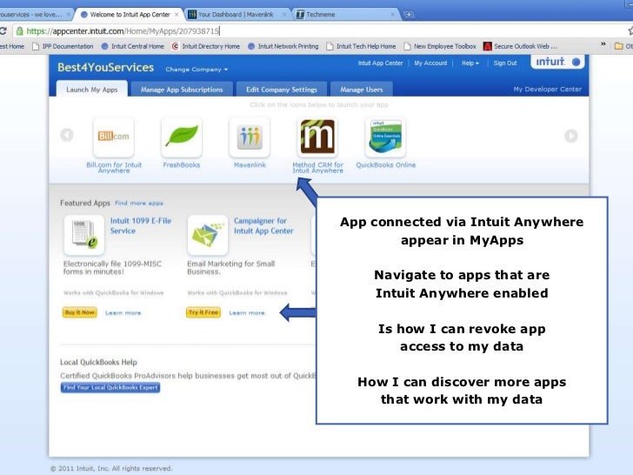633x475 pixels.
Task: Click Find Your Local QuickBooks Expert button
Action: (x=110, y=387)
